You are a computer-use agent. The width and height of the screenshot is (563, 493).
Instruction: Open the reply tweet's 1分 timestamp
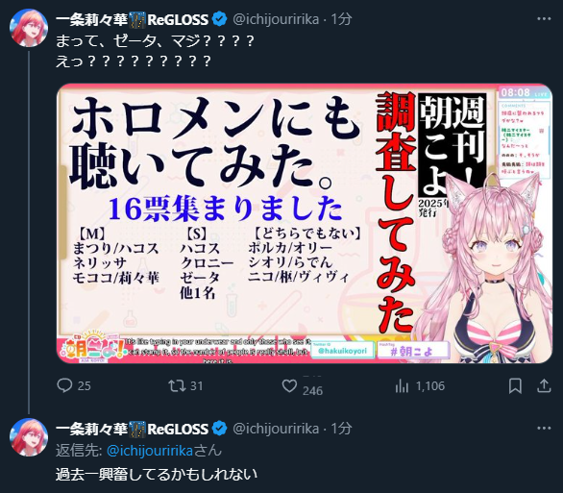(x=341, y=429)
